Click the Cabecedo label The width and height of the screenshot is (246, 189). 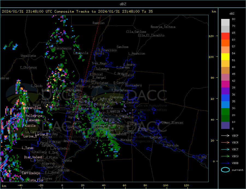coord(34,120)
